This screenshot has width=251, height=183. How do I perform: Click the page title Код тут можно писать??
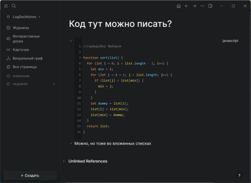pyautogui.click(x=120, y=24)
